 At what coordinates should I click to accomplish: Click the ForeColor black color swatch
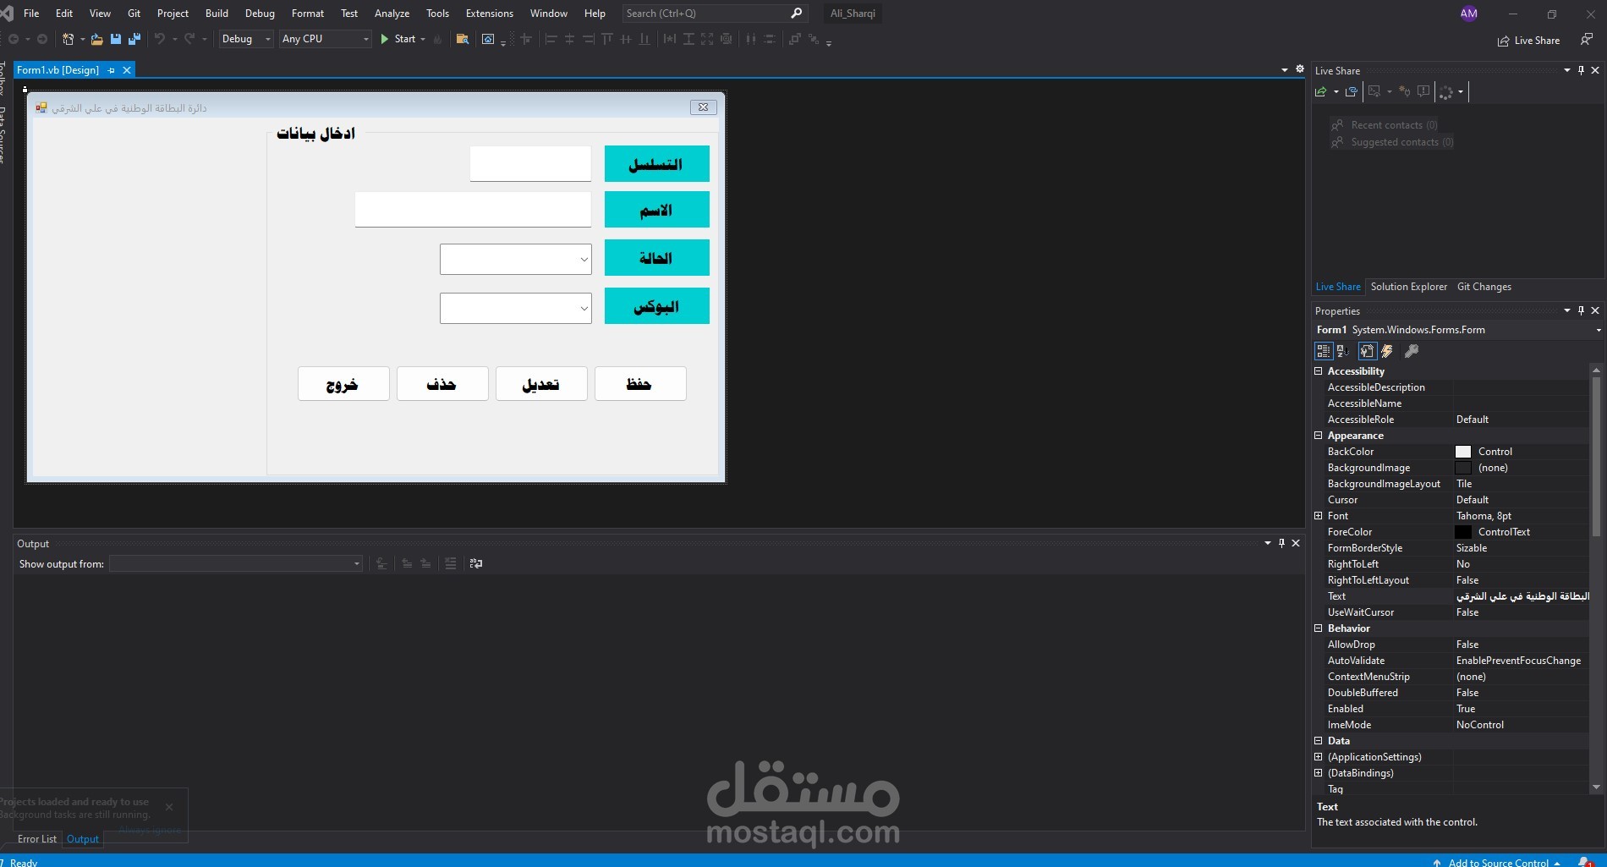(1463, 532)
